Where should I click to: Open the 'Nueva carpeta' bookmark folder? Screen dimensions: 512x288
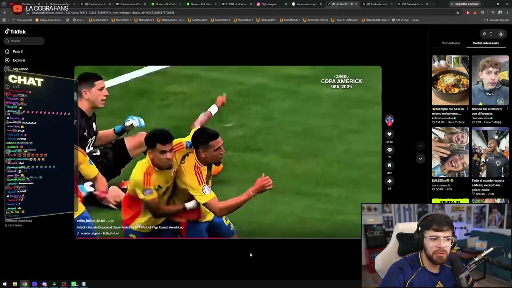[x=22, y=20]
